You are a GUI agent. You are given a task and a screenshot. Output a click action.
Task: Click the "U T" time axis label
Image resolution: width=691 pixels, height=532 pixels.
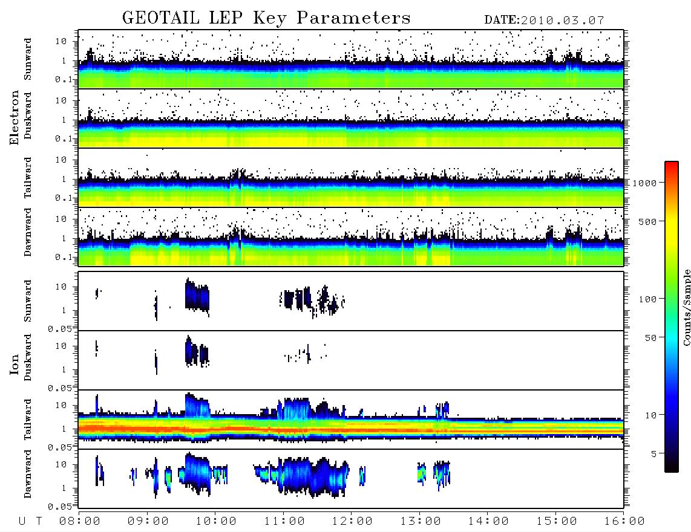pyautogui.click(x=30, y=522)
